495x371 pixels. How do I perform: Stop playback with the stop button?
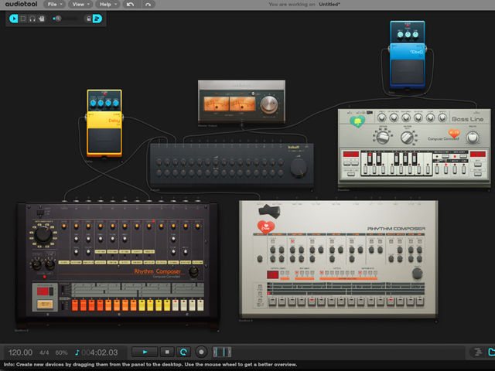167,352
